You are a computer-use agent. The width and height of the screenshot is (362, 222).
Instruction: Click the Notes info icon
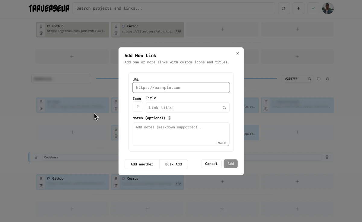tap(170, 118)
